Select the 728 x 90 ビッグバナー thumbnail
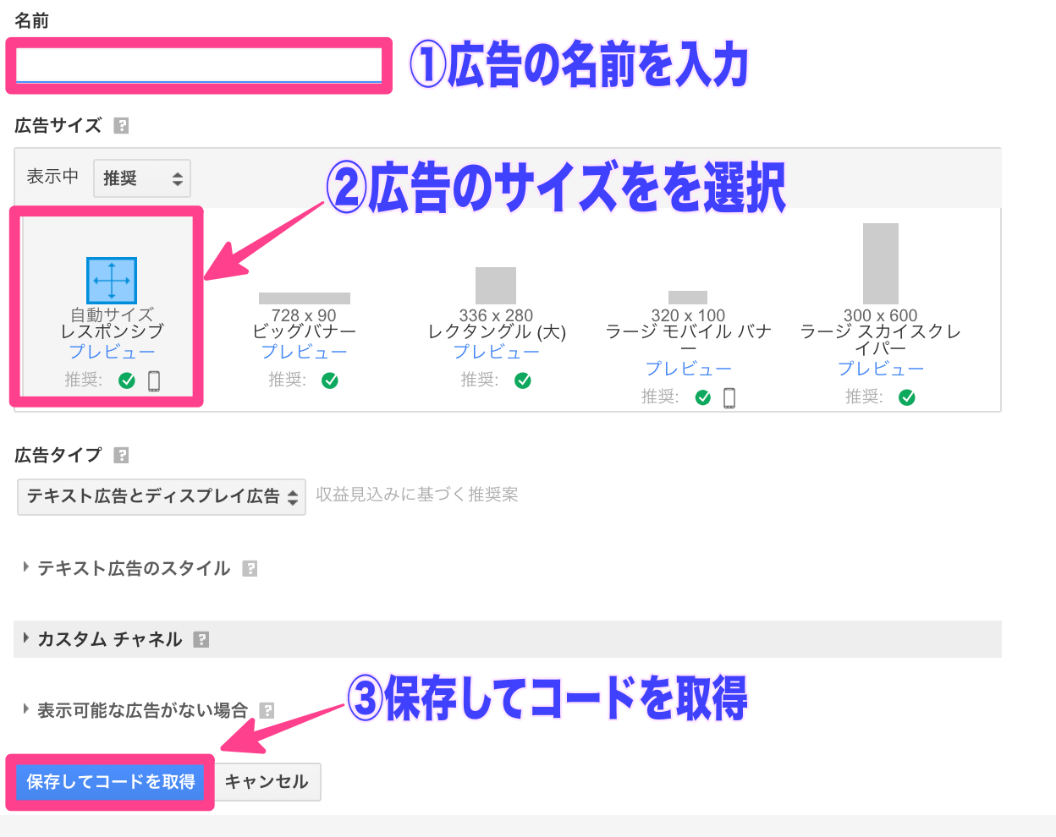Image resolution: width=1056 pixels, height=837 pixels. 305,298
